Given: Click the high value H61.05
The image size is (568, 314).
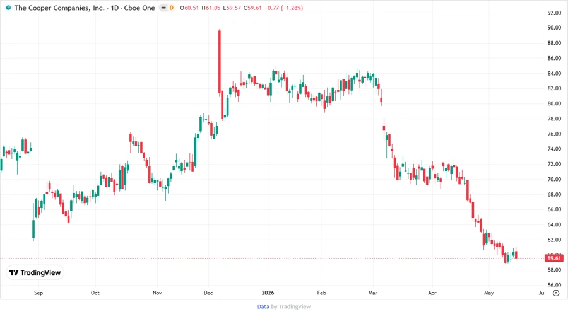Looking at the screenshot, I should coord(211,8).
